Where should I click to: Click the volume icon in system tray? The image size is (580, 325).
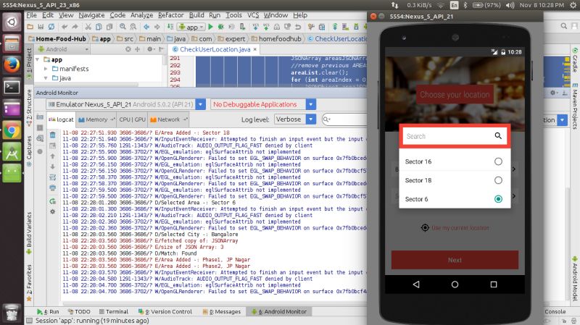pos(510,5)
